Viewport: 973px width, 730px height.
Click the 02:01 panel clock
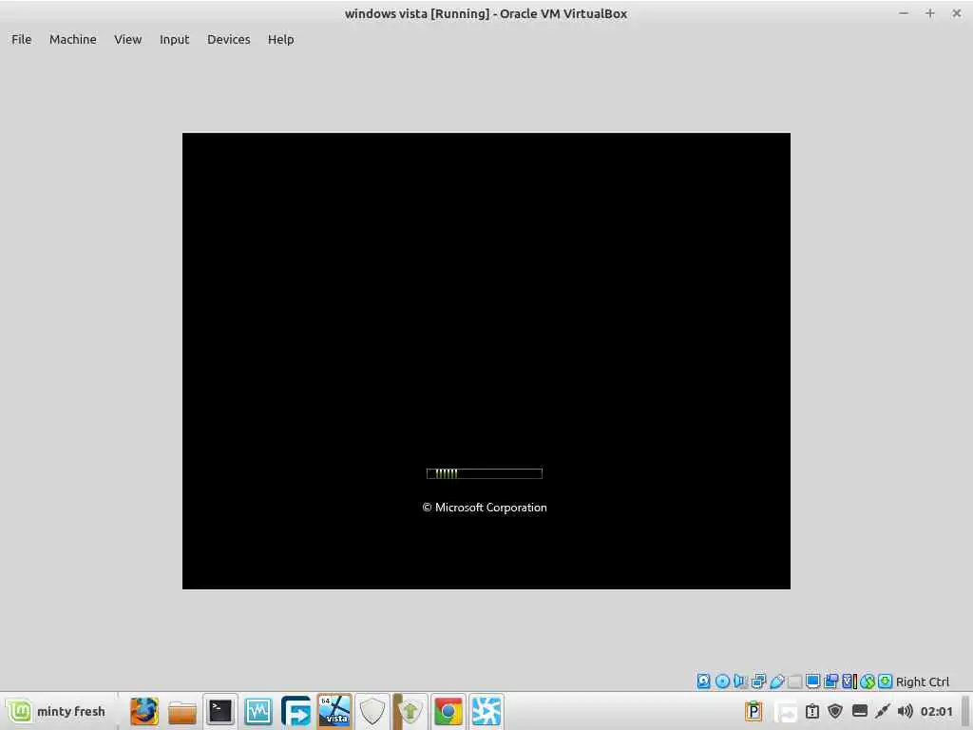tap(936, 711)
